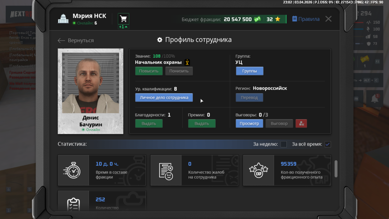Click the statistics panel scrollbar
This screenshot has height=219, width=389.
pos(336,169)
